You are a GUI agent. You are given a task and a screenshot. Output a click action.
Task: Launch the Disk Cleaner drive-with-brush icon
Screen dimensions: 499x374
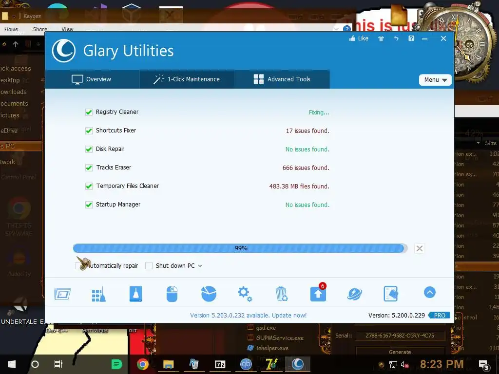tap(135, 294)
